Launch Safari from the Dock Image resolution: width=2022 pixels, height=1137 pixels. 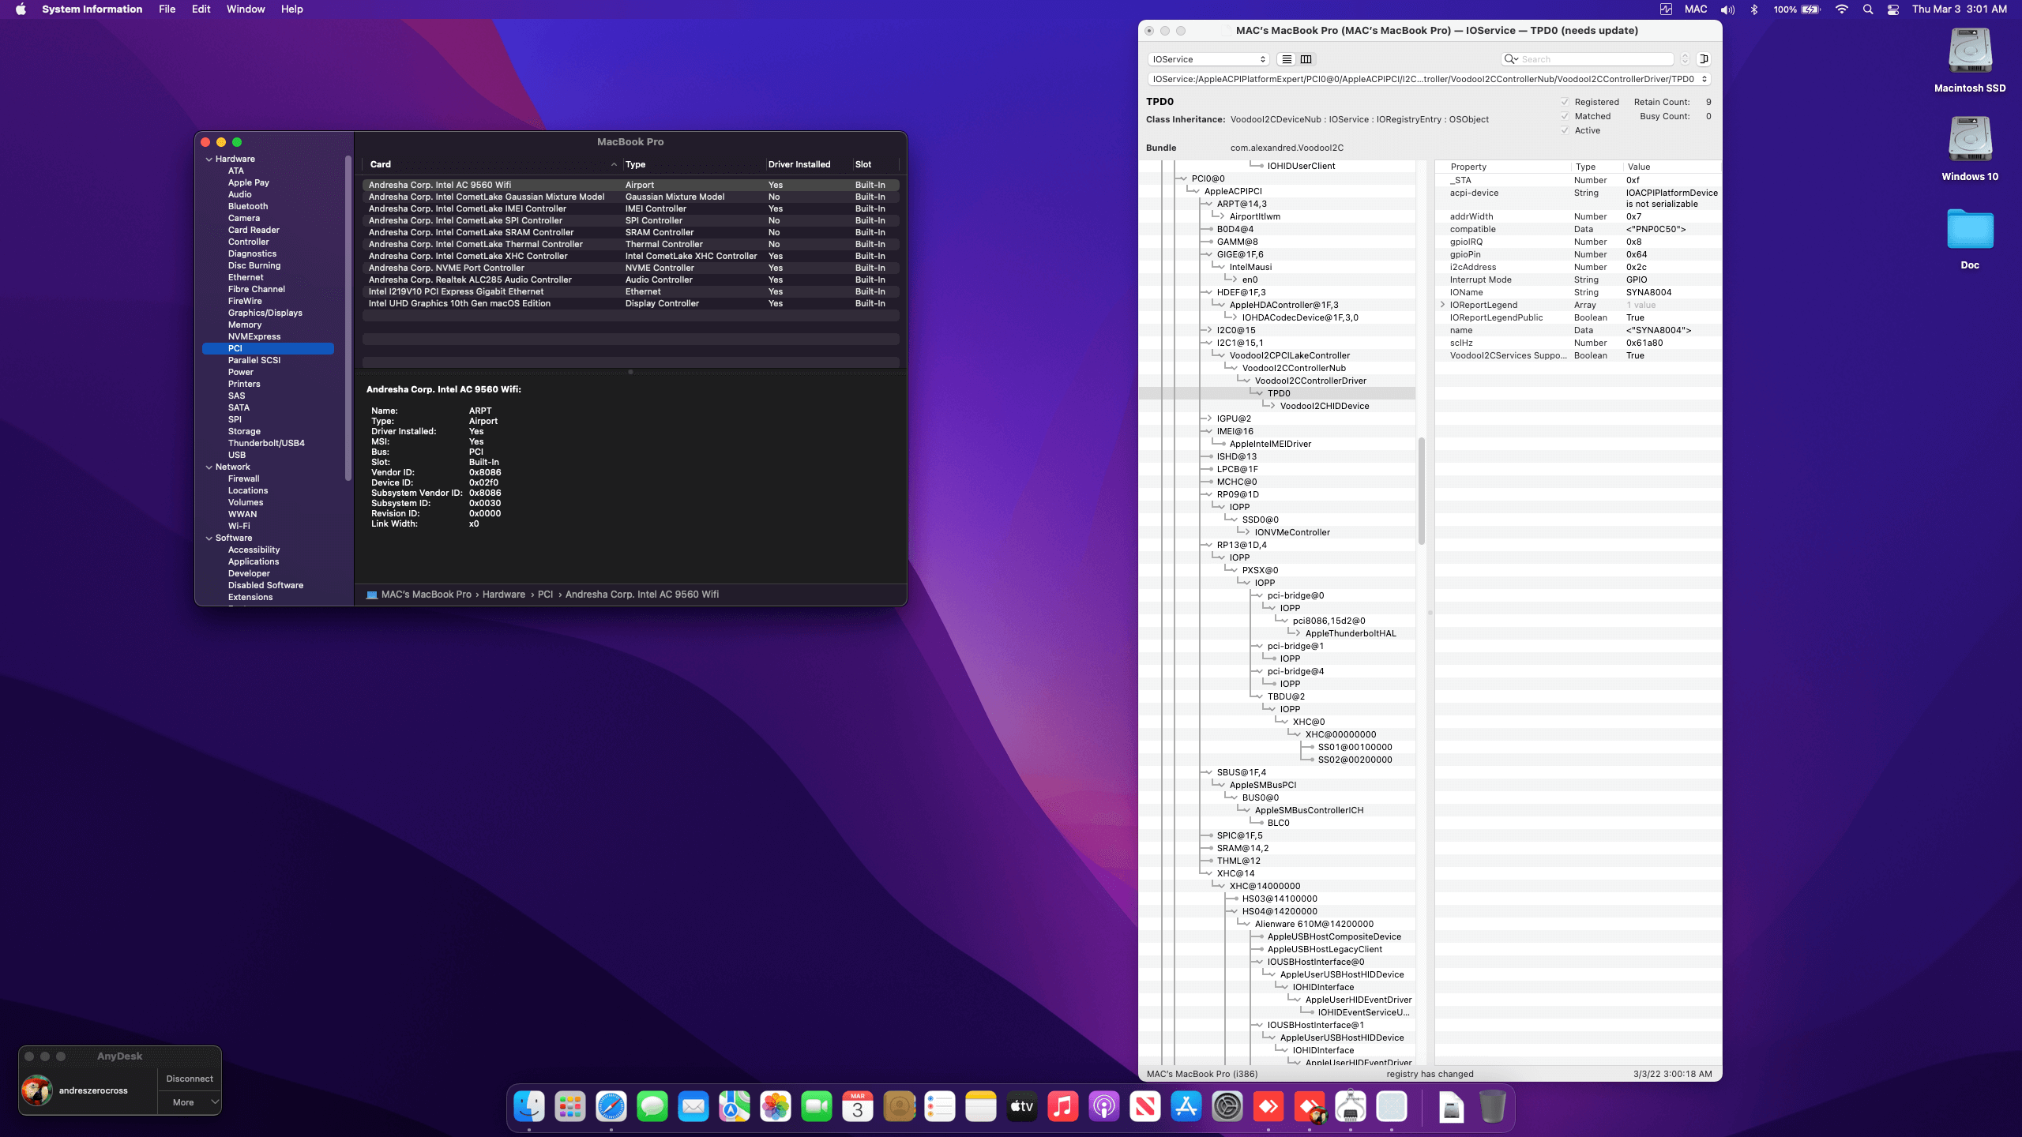tap(611, 1107)
